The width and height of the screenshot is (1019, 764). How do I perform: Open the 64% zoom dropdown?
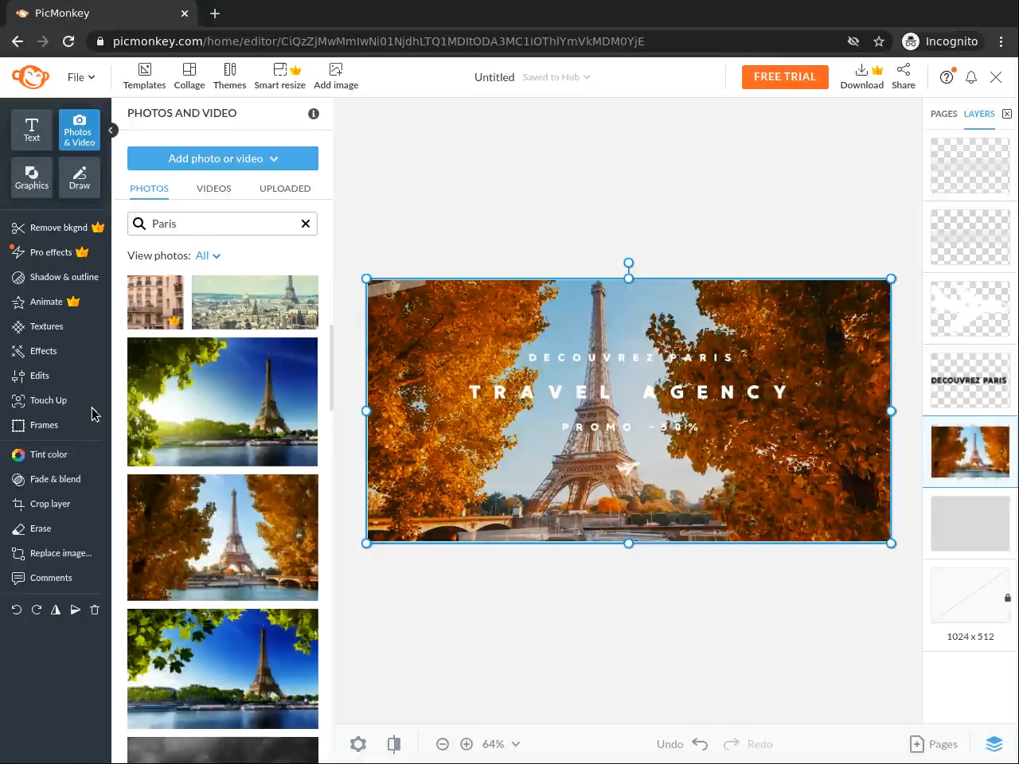[501, 744]
